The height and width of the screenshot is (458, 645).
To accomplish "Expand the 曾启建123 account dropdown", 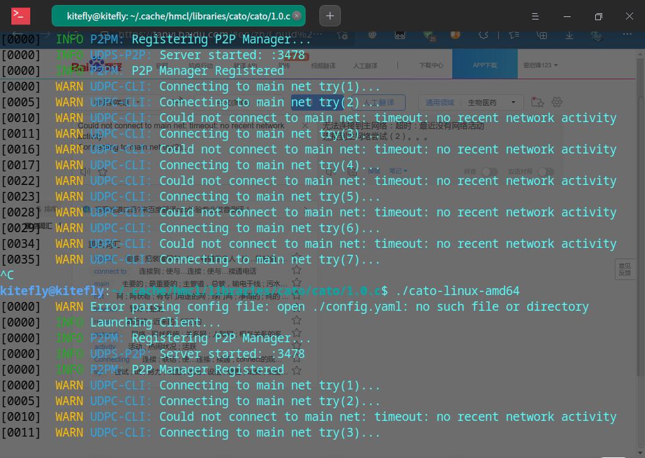I will pos(540,65).
